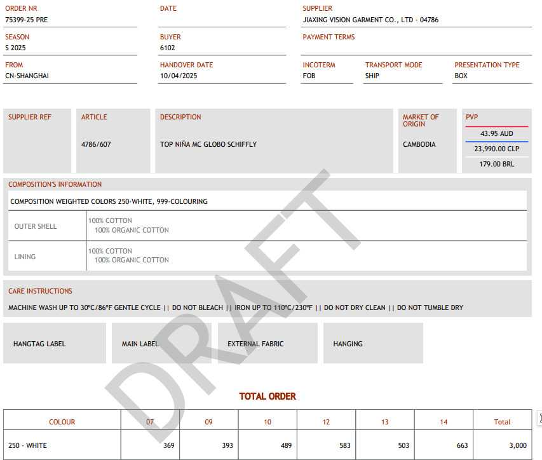Select the article number 4786/607
The image size is (542, 460).
[96, 144]
